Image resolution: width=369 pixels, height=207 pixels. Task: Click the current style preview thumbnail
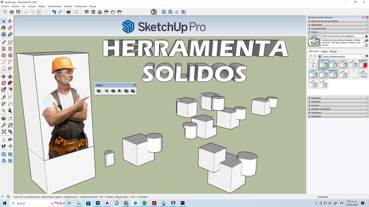coord(314,41)
